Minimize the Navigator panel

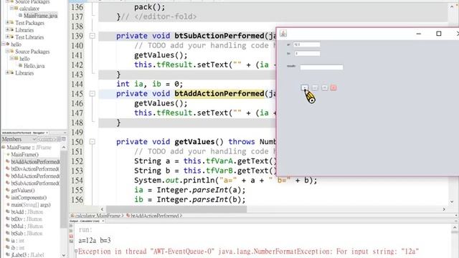pyautogui.click(x=65, y=133)
